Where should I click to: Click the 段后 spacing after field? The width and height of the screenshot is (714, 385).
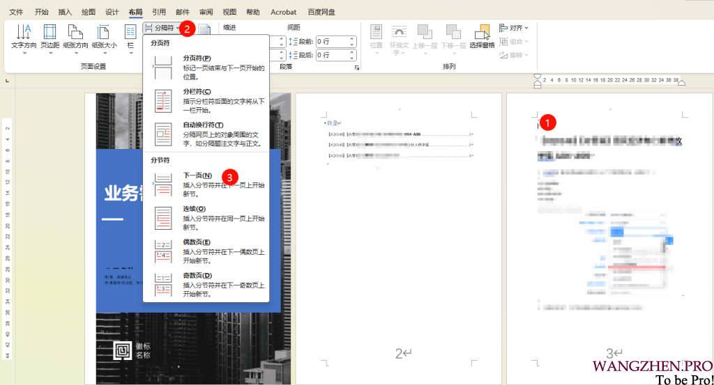335,55
